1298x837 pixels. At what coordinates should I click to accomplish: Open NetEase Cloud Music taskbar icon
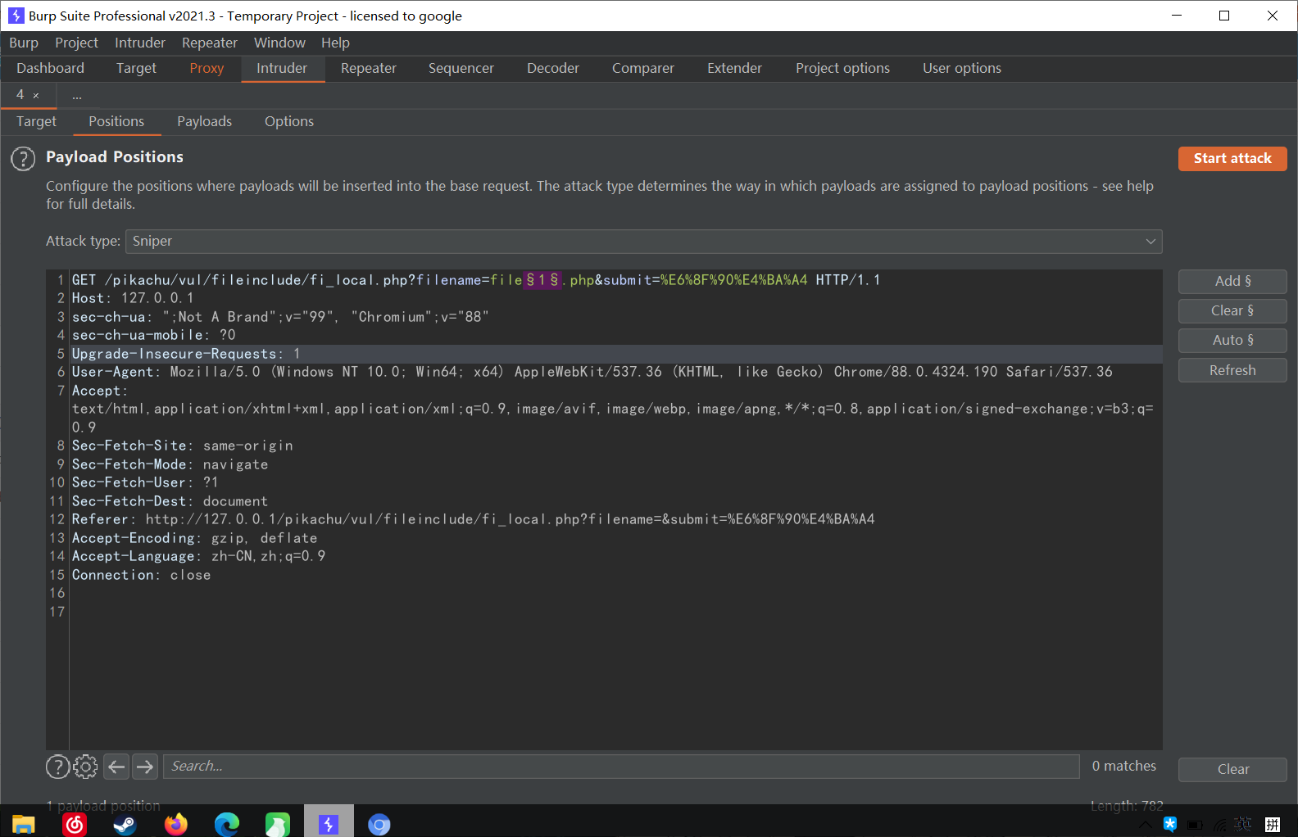[x=75, y=824]
